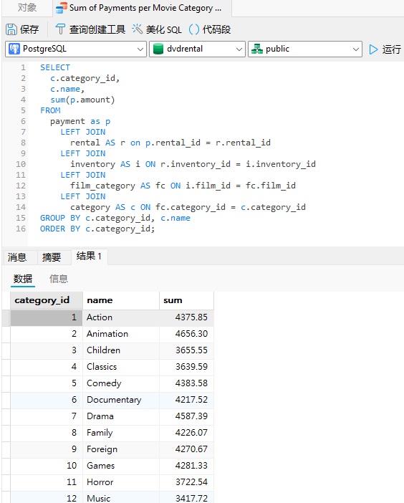Click the GROUP BY keyword on line 15

pyautogui.click(x=60, y=218)
